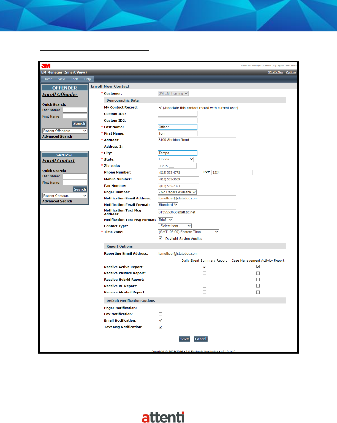Check Hybrid Report under Case Management Activity

coord(258,280)
